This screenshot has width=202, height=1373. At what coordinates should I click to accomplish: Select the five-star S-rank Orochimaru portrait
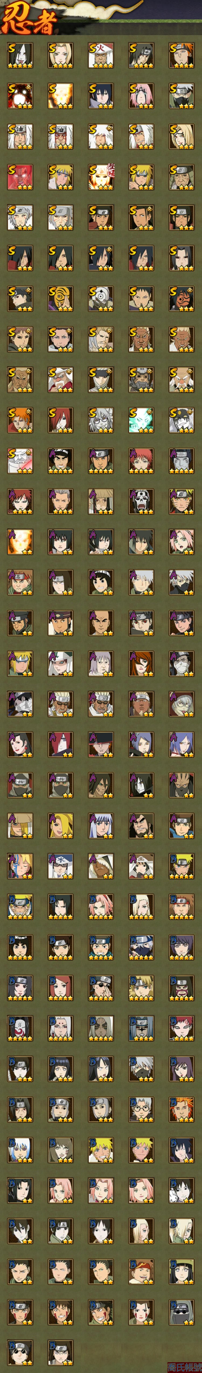20,55
